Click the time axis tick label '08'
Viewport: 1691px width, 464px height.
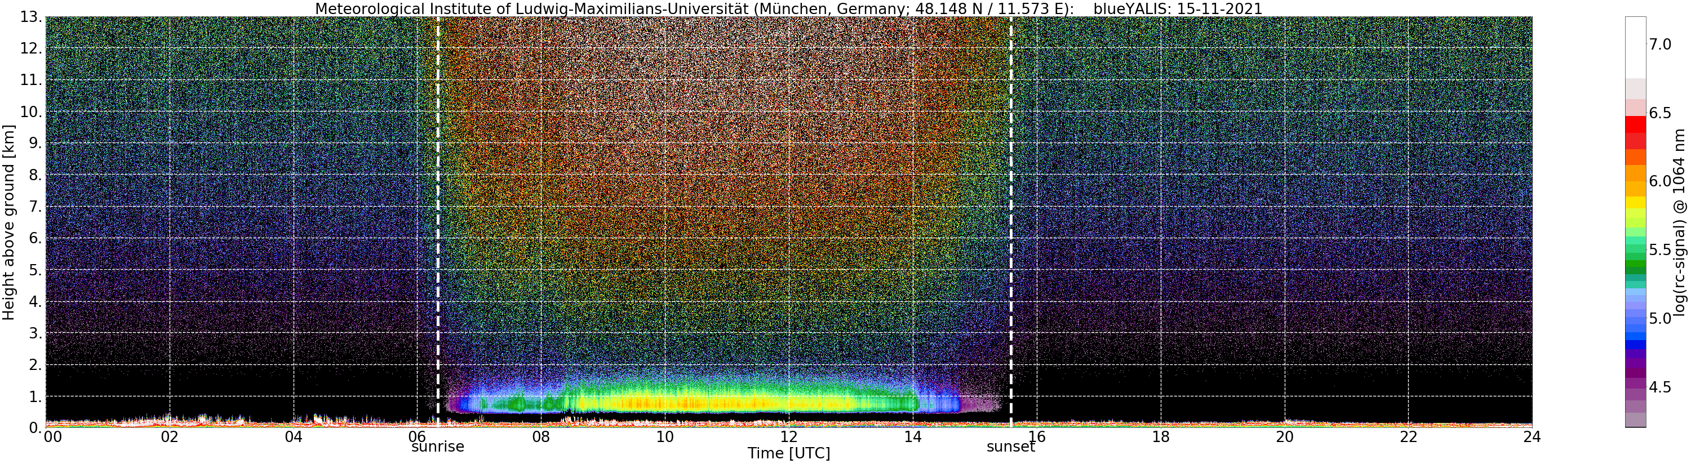point(541,436)
